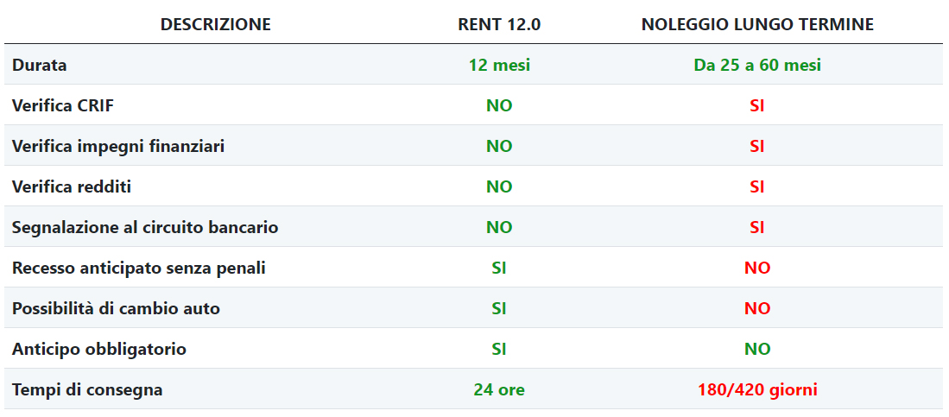The width and height of the screenshot is (949, 417).
Task: Click the 'Da 25 a 60 mesi' value
Action: tap(757, 65)
